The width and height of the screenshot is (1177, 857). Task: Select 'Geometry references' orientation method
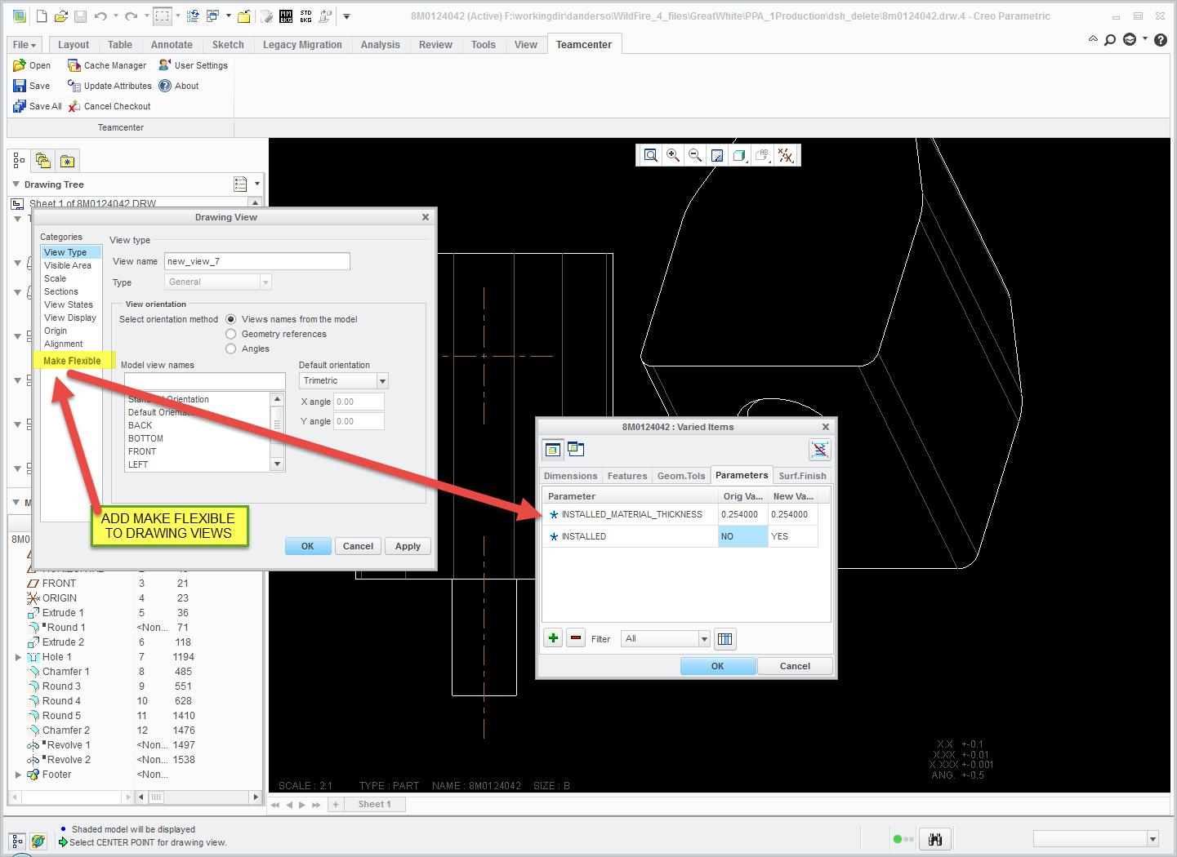pyautogui.click(x=231, y=334)
